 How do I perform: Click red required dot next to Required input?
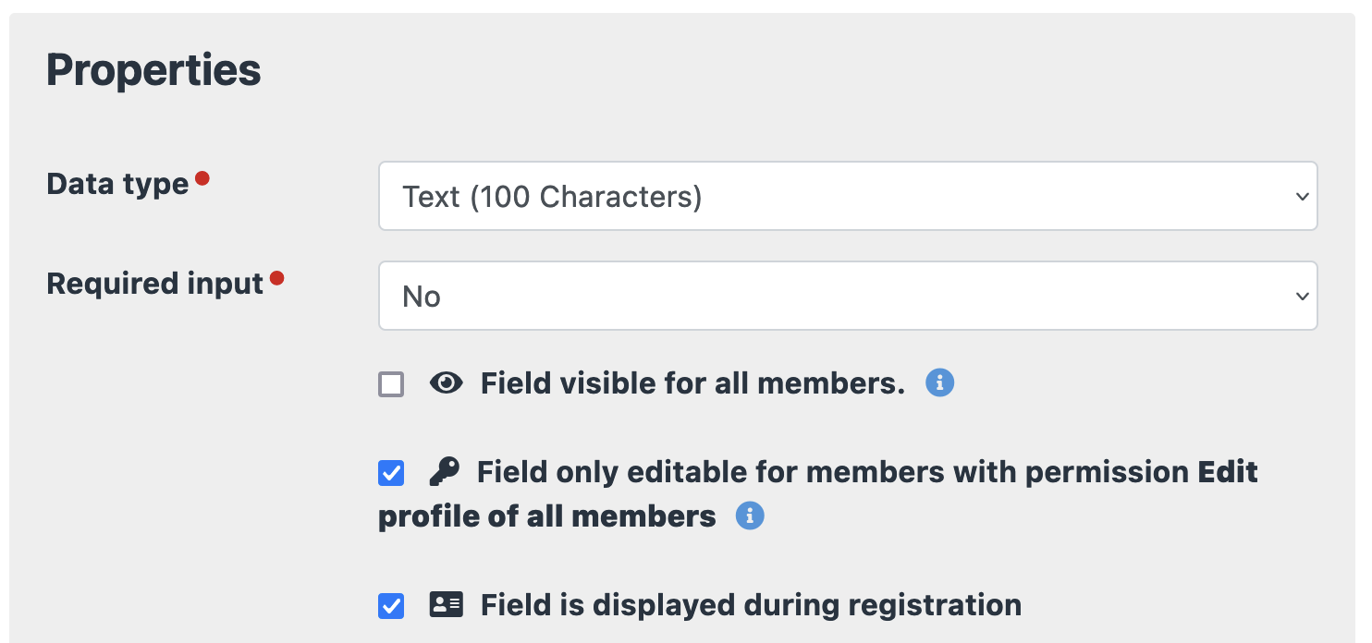276,278
